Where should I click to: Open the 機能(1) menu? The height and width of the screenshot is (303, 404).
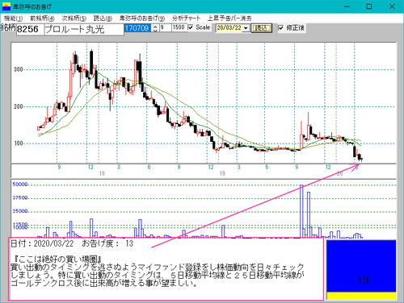click(13, 19)
